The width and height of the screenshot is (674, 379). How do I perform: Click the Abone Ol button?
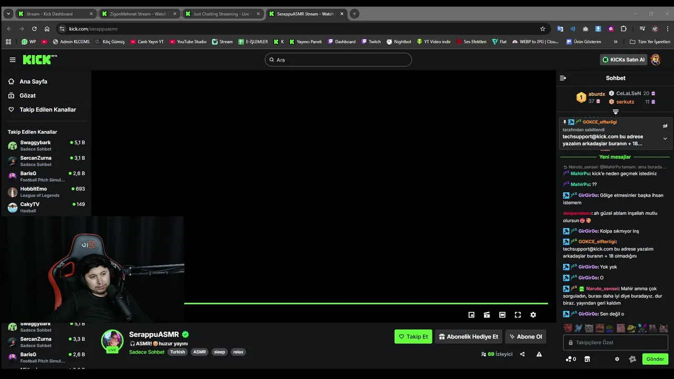click(x=526, y=336)
